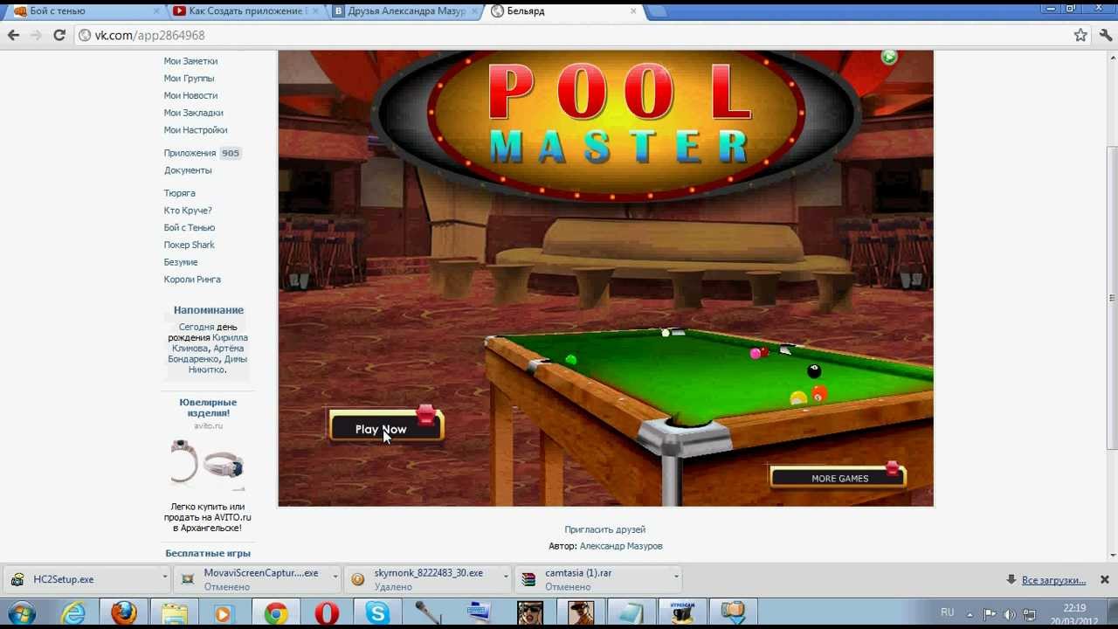The height and width of the screenshot is (629, 1118).
Task: Click the page vertical scrollbar
Action: pos(1111,299)
